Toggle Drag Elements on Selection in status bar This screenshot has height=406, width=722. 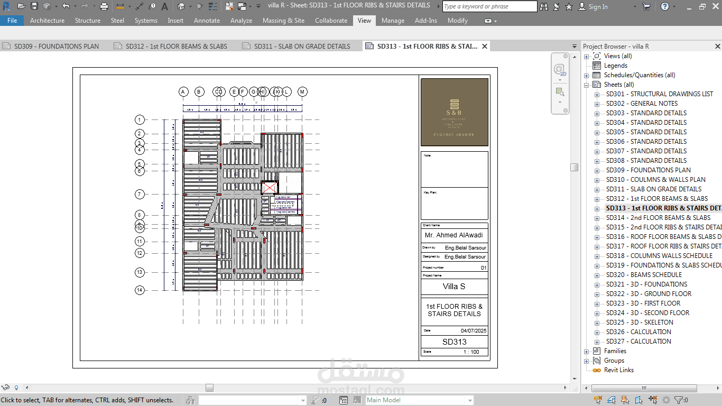pyautogui.click(x=653, y=400)
